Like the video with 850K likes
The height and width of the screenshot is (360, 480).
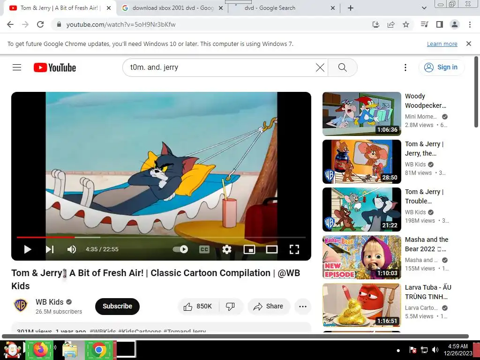pyautogui.click(x=198, y=306)
